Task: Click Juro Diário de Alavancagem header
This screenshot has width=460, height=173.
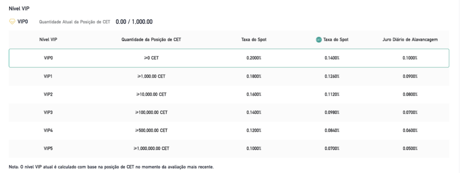Action: 410,40
